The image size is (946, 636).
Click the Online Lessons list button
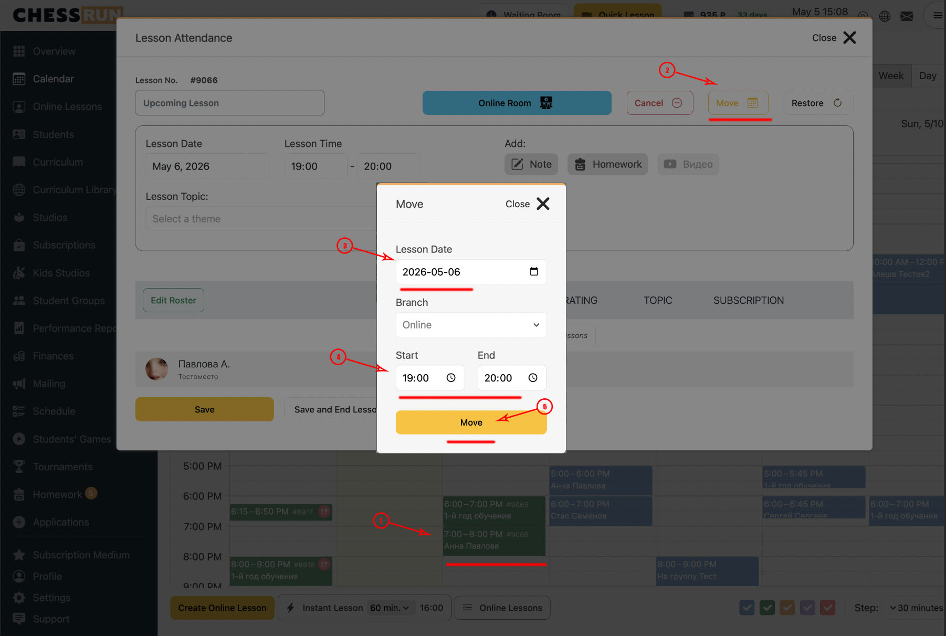click(x=502, y=608)
